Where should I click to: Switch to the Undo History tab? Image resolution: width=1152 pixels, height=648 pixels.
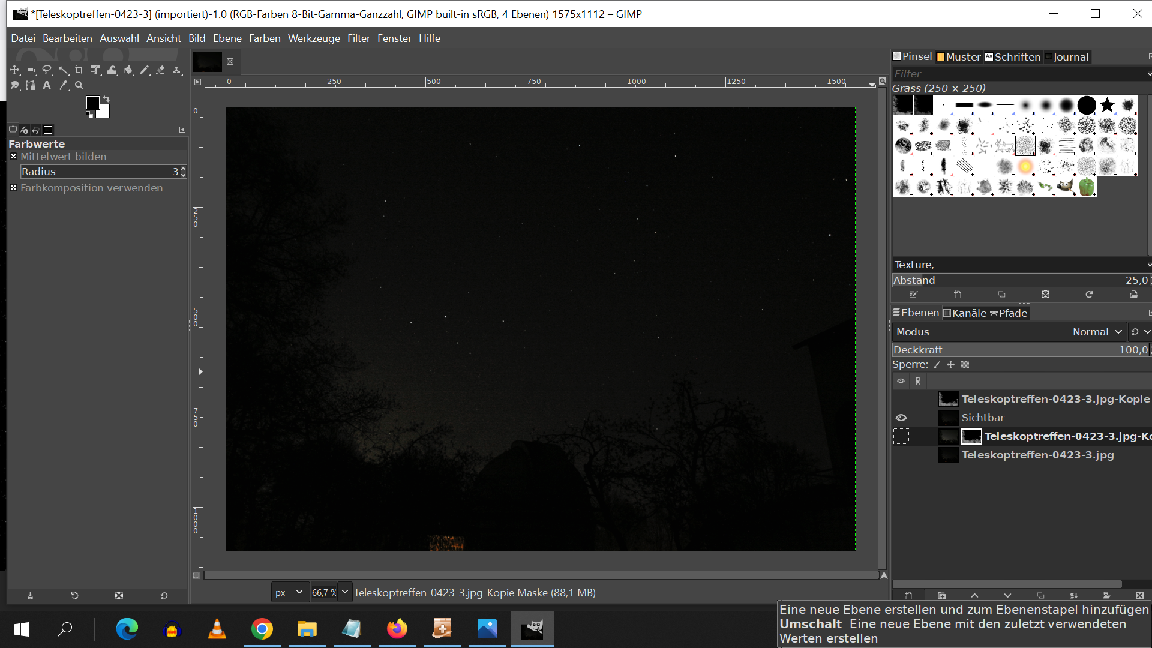coord(35,130)
